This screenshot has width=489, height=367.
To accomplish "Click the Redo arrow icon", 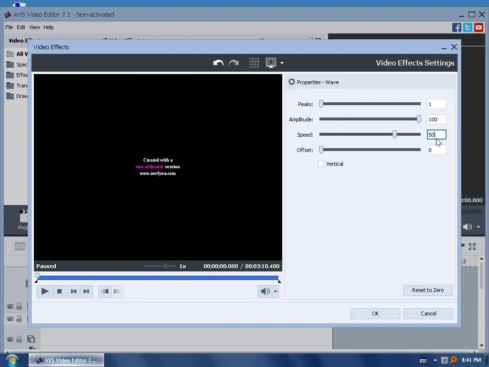I will click(x=234, y=63).
